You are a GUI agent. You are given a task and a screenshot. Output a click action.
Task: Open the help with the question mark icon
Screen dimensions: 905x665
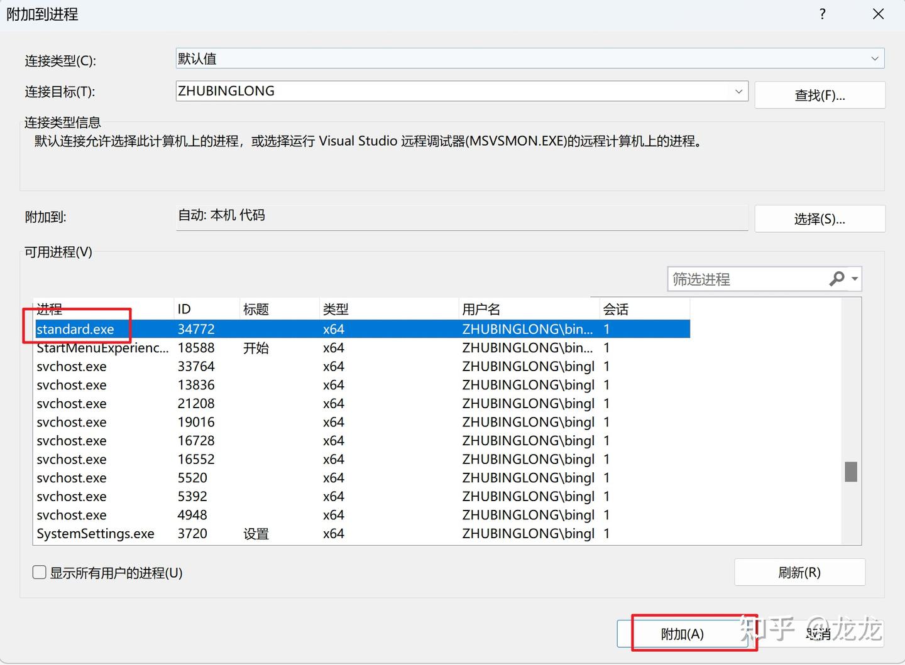(x=822, y=14)
